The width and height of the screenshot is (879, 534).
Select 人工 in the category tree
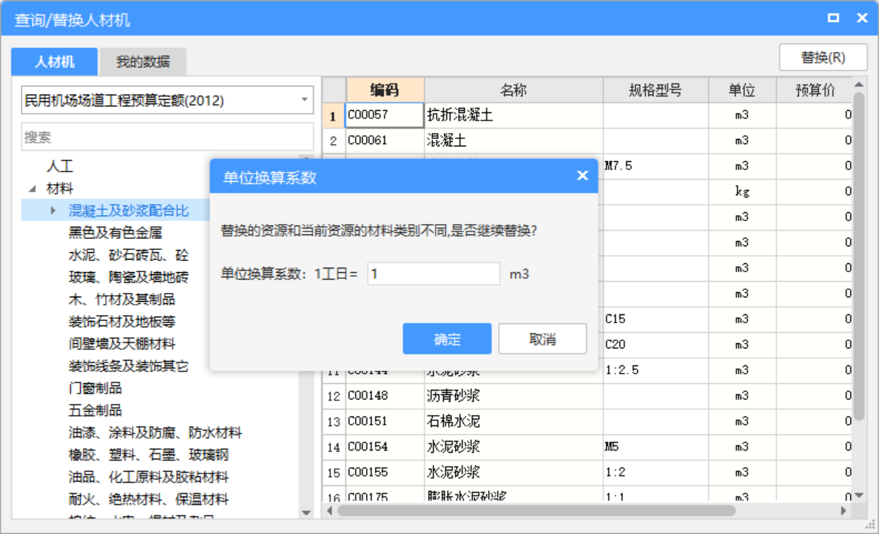click(60, 166)
